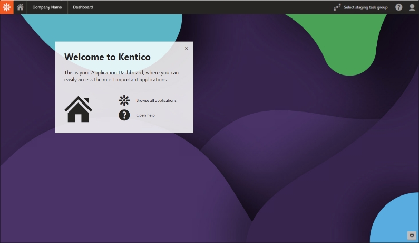Open dashboard settings gear icon

click(412, 236)
